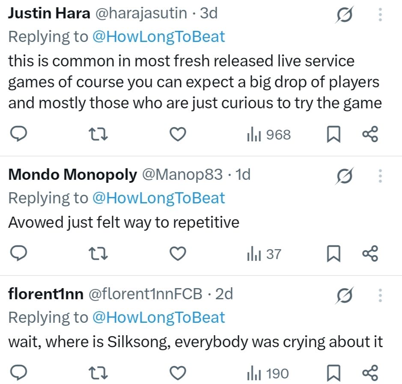Click Grok icon on Justin Hara's tweet
The image size is (402, 384).
coord(344,15)
